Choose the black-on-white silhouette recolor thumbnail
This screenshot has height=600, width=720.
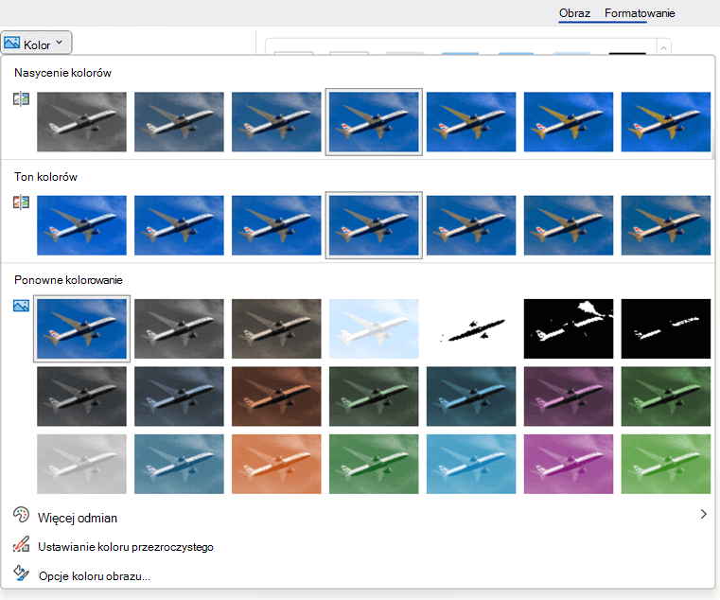coord(471,328)
